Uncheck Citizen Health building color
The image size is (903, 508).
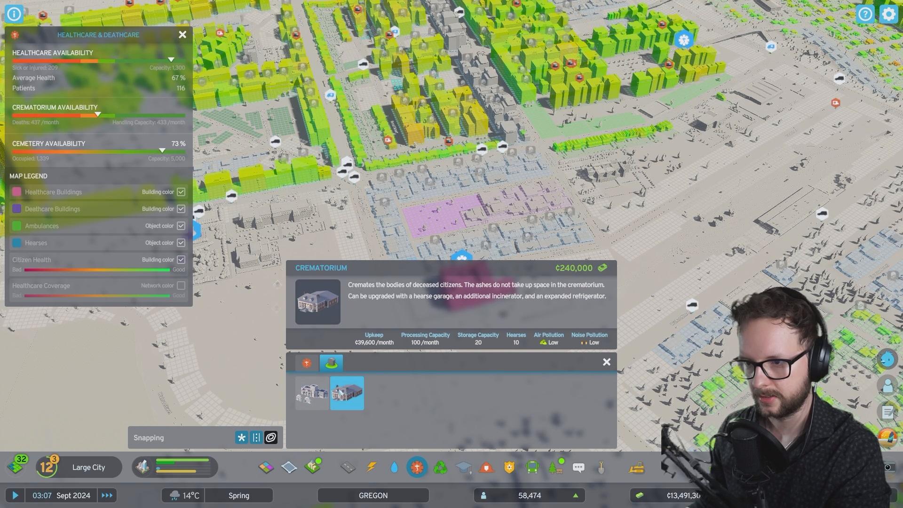[x=181, y=260]
